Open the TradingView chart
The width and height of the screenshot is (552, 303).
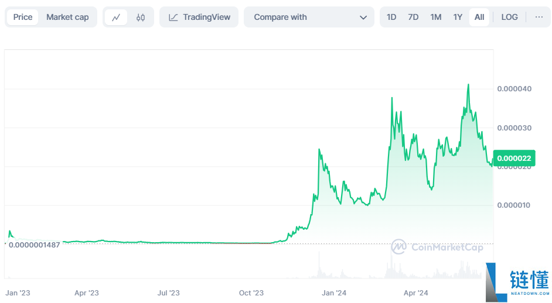pos(199,17)
